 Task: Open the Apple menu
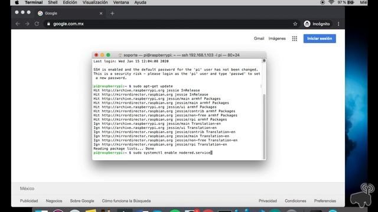pos(17,2)
